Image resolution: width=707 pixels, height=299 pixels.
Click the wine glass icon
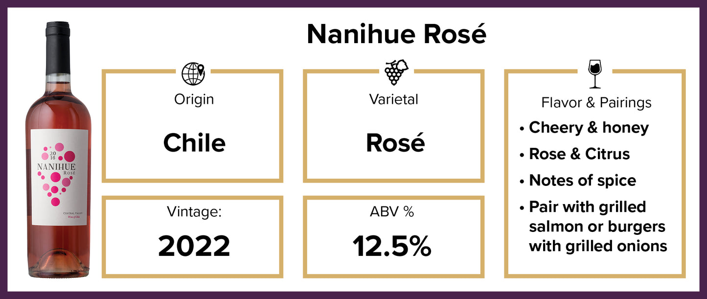595,73
